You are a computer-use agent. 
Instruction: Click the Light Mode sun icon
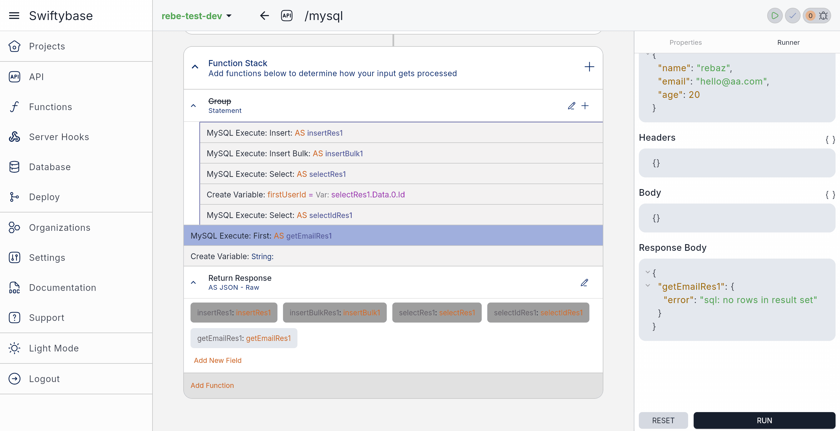point(14,348)
